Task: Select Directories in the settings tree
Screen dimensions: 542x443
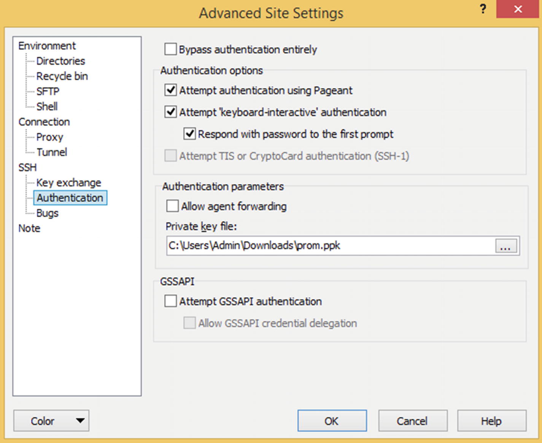Action: (60, 61)
